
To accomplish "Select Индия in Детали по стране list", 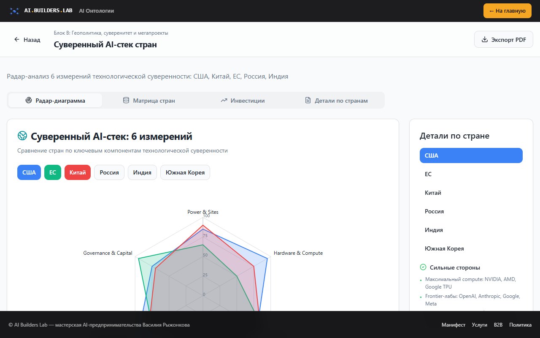I will pyautogui.click(x=471, y=230).
